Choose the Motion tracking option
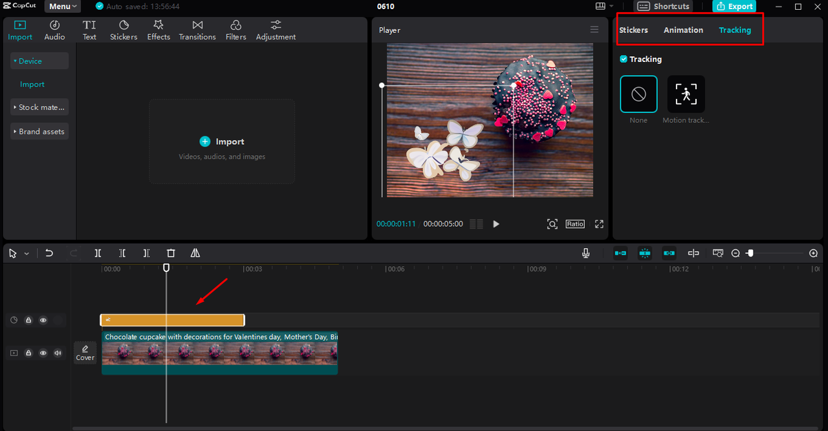828x431 pixels. pyautogui.click(x=686, y=94)
